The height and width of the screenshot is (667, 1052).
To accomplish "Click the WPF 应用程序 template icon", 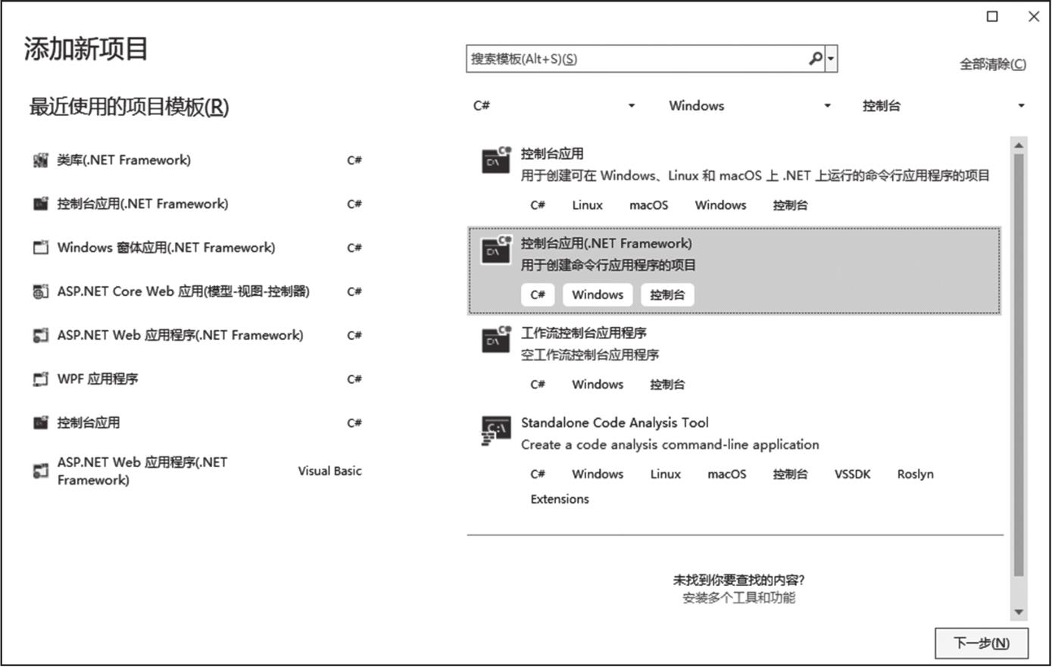I will 41,379.
